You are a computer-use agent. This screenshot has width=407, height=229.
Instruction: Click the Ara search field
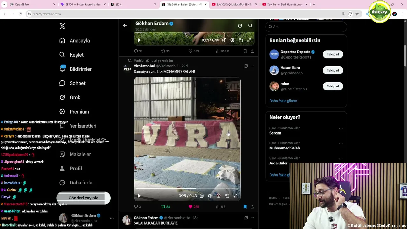coord(306,27)
